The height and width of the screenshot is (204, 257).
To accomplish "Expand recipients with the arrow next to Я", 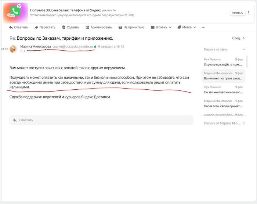I will [25, 51].
